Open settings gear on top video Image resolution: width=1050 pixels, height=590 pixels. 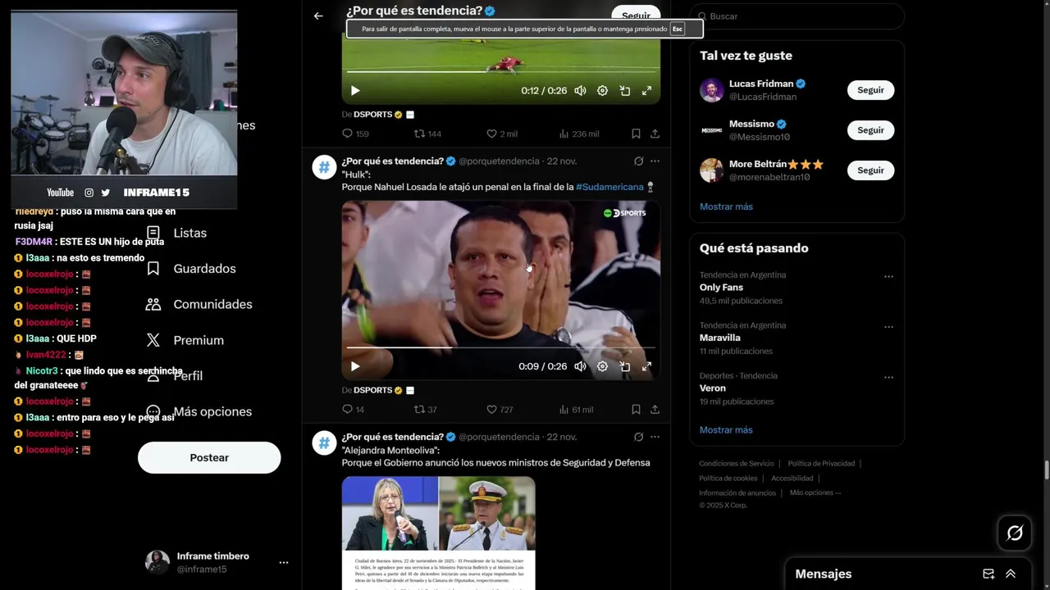602,90
